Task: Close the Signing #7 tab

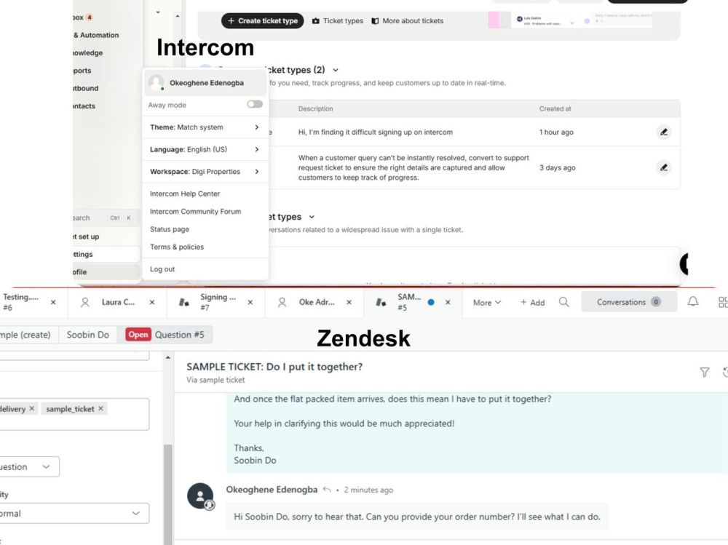Action: (x=250, y=302)
